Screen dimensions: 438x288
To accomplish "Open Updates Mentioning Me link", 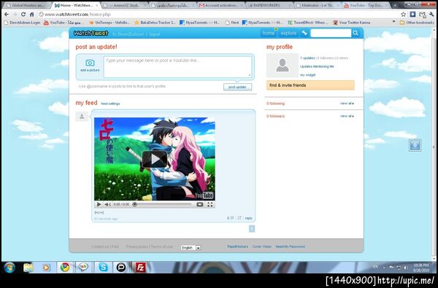I will click(x=317, y=66).
